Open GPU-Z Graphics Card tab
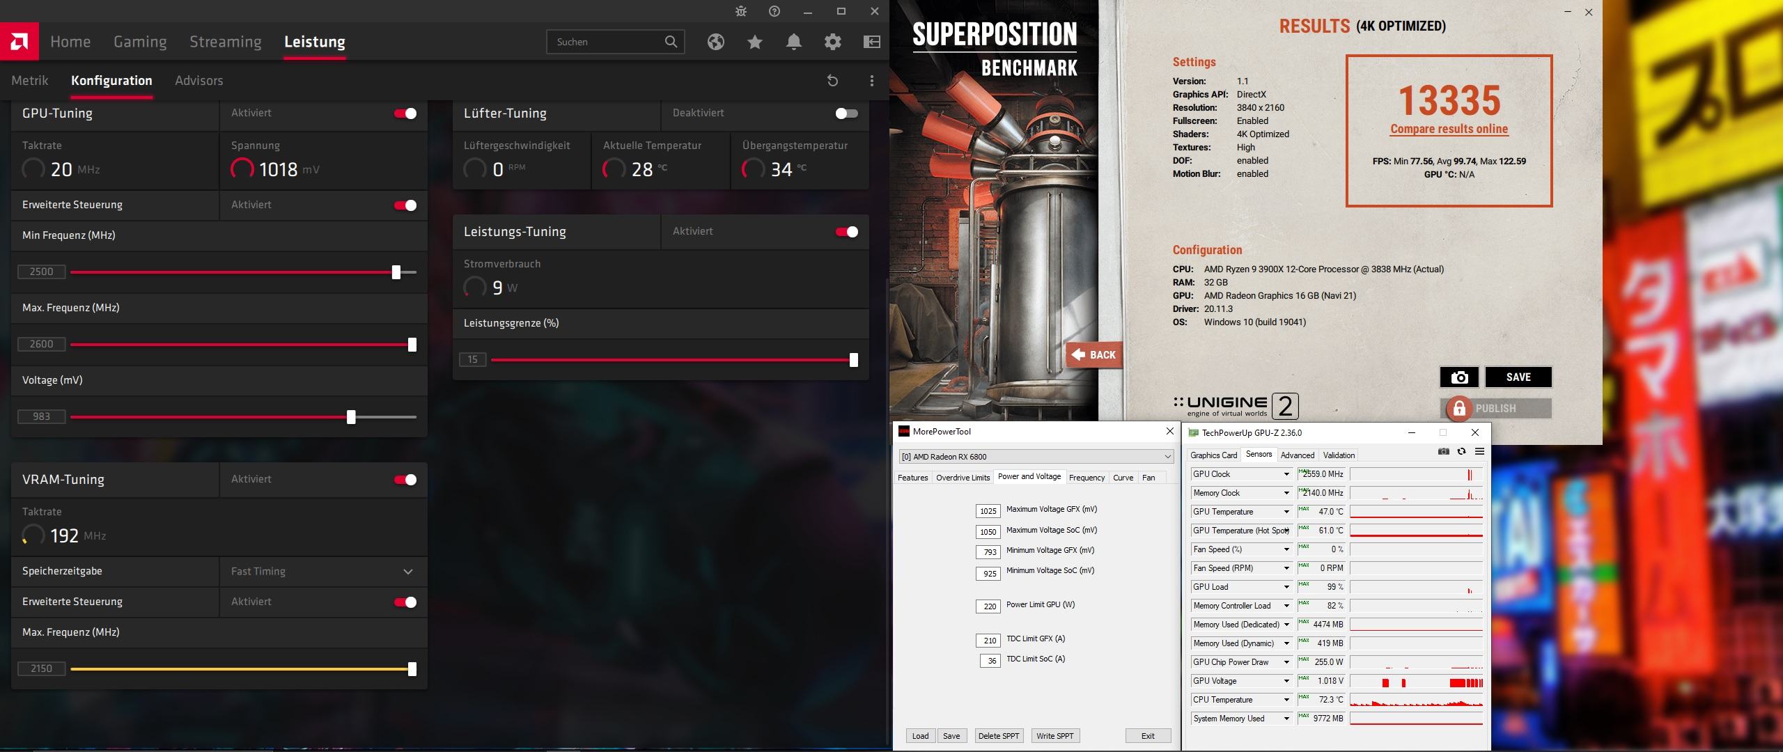Image resolution: width=1783 pixels, height=752 pixels. tap(1214, 455)
